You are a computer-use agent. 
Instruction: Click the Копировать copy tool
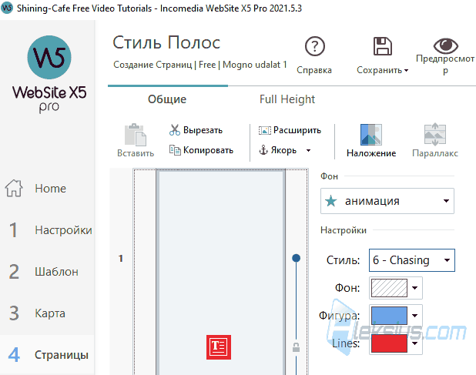tap(201, 150)
